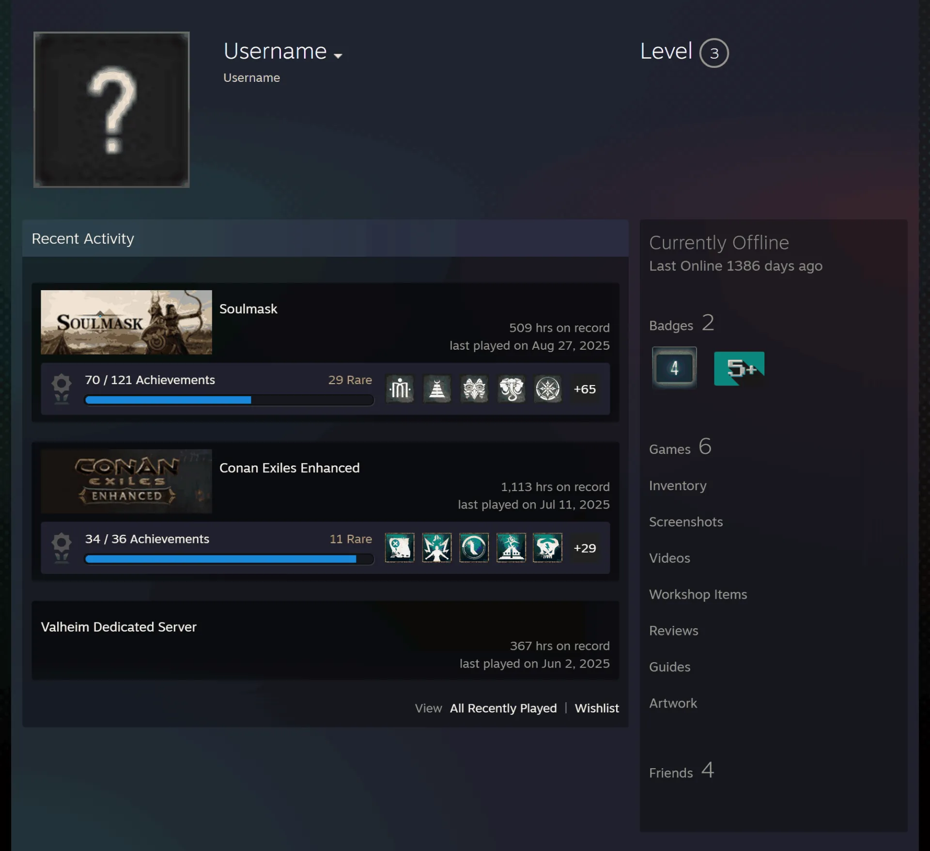Show Soulmask +65 more achievements
This screenshot has width=930, height=851.
tap(585, 389)
